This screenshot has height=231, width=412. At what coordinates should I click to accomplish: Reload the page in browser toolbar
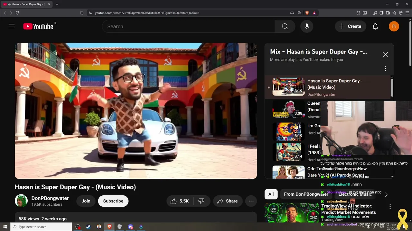point(17,13)
